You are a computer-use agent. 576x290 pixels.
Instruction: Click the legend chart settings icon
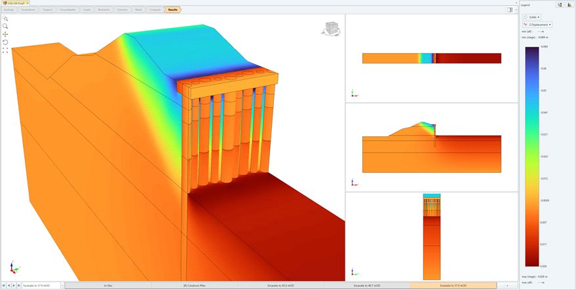[569, 5]
